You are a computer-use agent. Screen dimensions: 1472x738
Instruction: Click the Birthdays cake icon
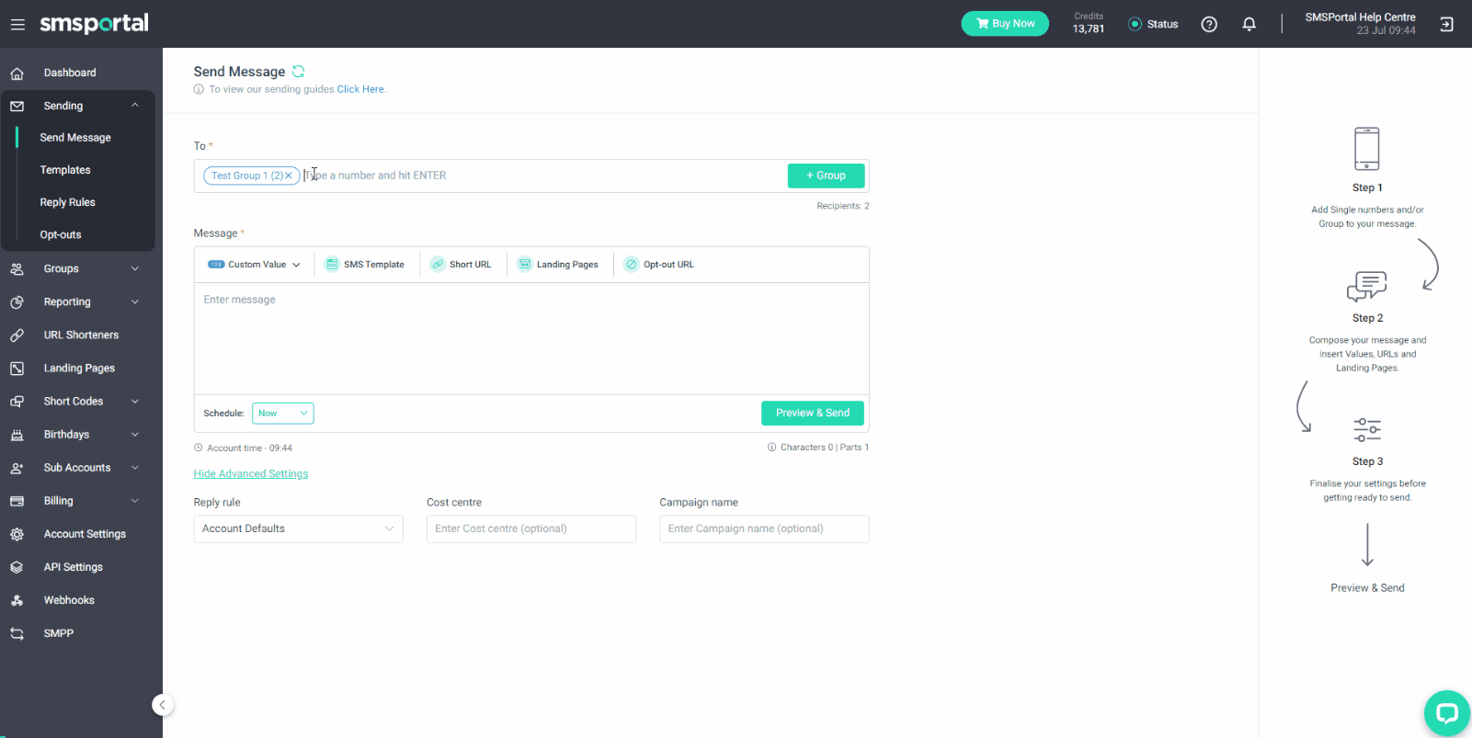[x=17, y=435]
